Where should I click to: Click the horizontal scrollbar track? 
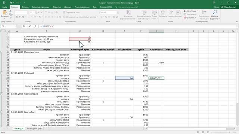pos(190,129)
